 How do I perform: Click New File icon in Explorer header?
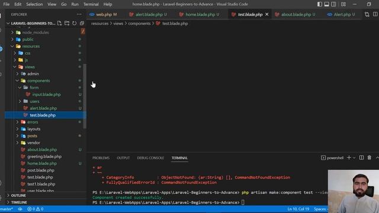59,23
